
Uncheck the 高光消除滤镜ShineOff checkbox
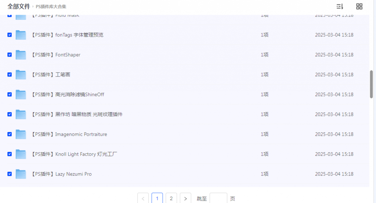(10, 95)
